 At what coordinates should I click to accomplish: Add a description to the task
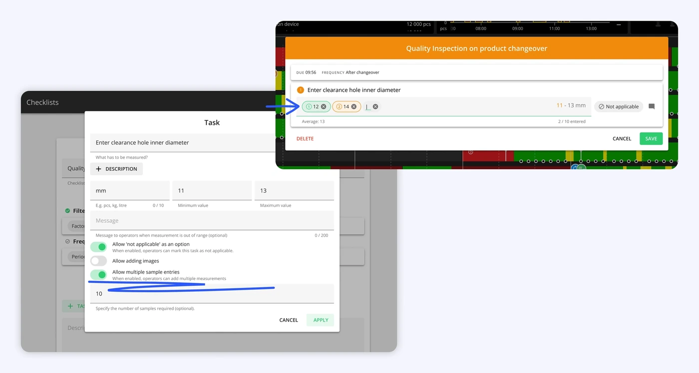(x=116, y=169)
